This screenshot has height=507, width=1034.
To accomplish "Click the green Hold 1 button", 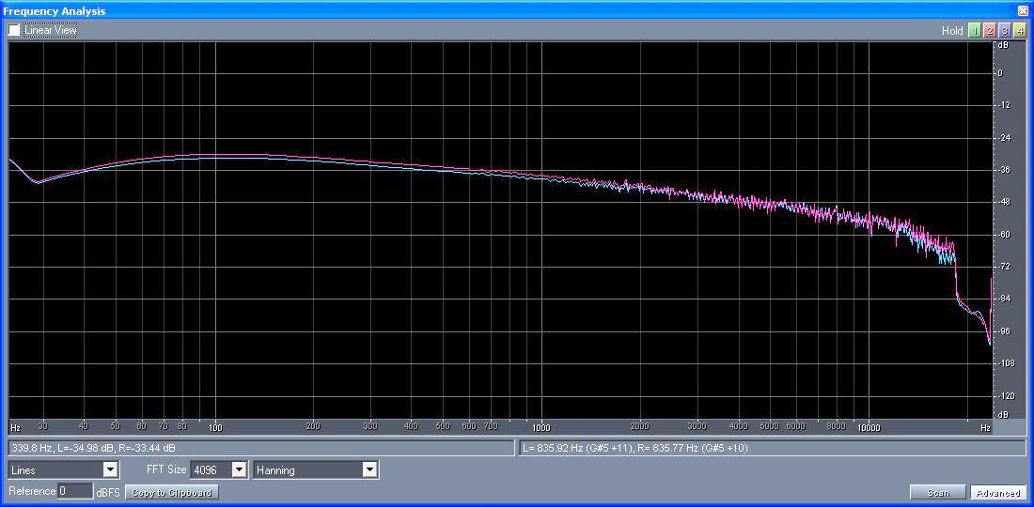I will pyautogui.click(x=975, y=31).
